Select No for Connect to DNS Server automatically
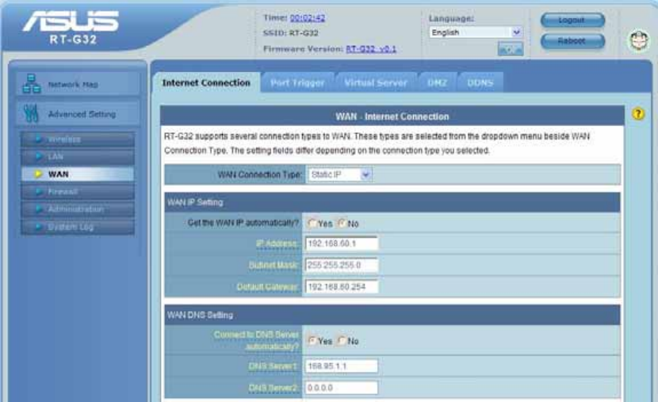Screen dimensions: 658x402 pyautogui.click(x=342, y=341)
